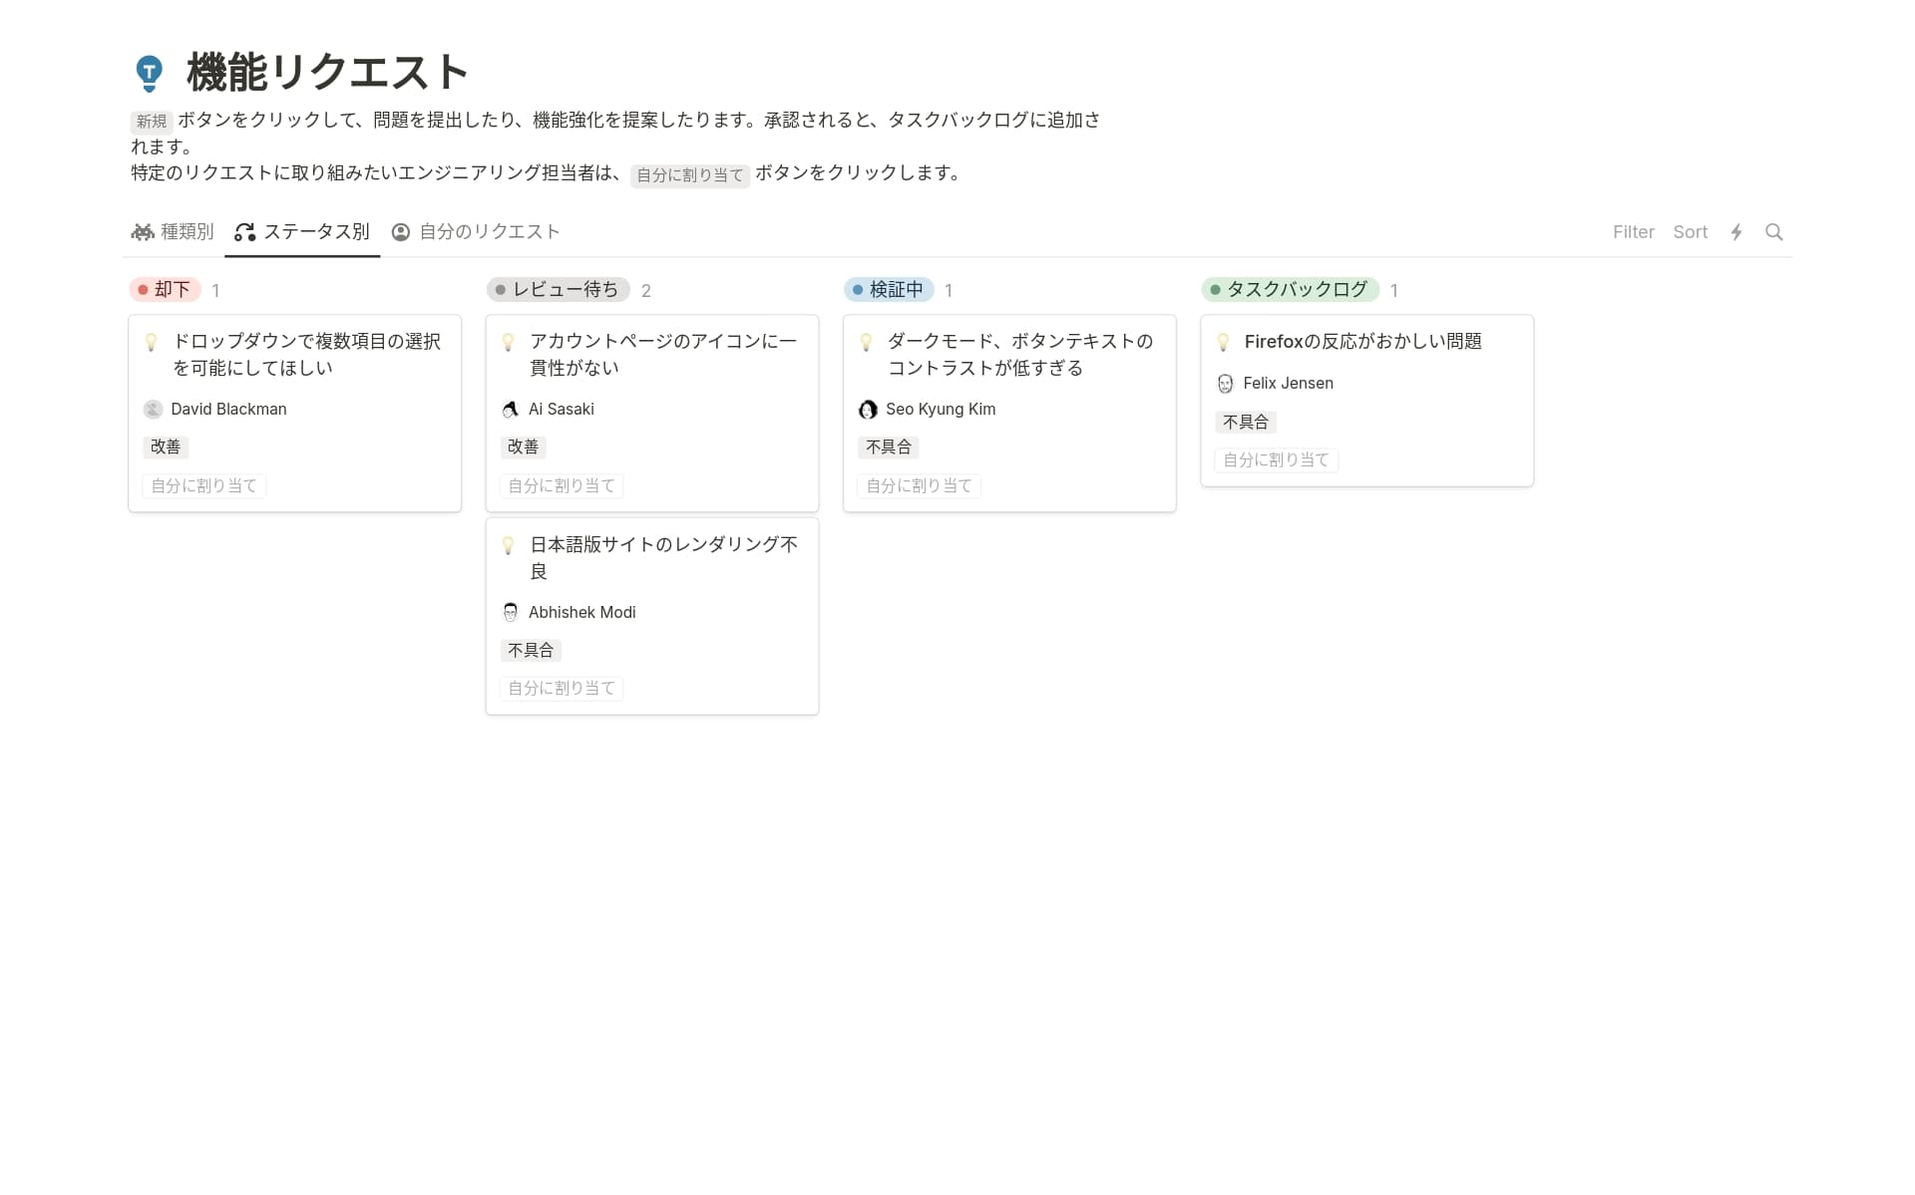Click Felix Jensen's avatar icon
This screenshot has width=1915, height=1195.
coord(1226,384)
